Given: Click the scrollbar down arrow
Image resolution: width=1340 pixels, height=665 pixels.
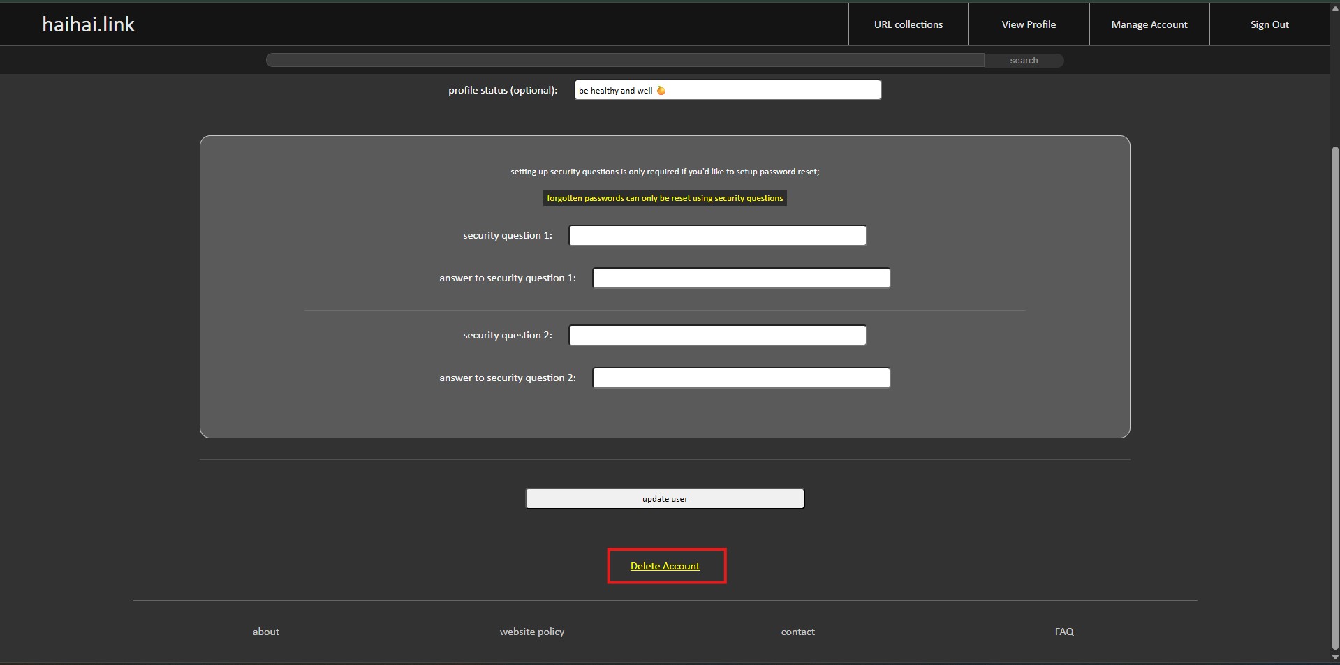Looking at the screenshot, I should click(x=1335, y=657).
